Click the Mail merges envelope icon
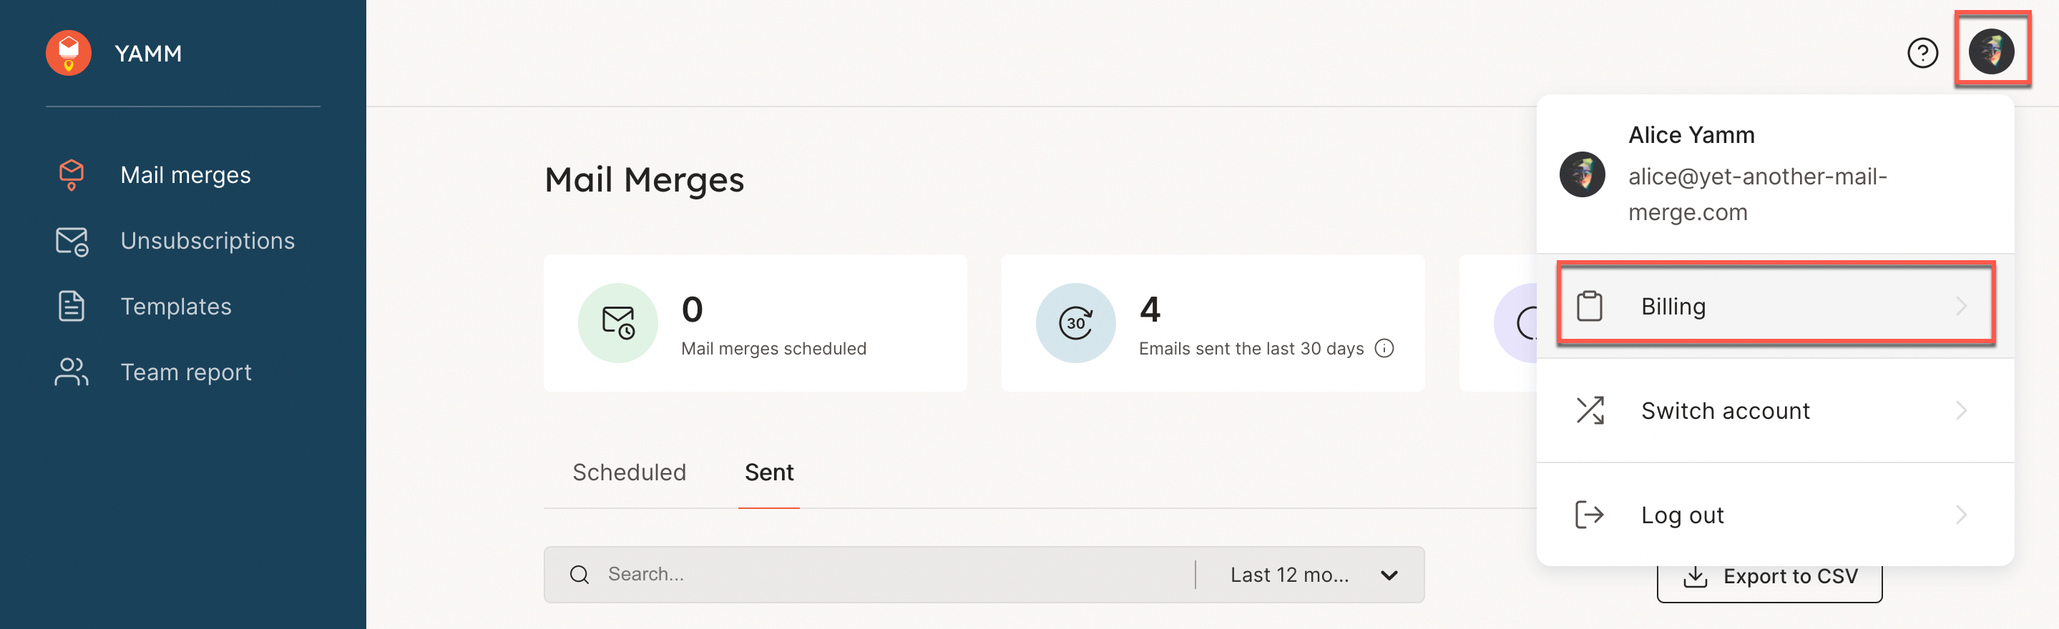 point(71,175)
